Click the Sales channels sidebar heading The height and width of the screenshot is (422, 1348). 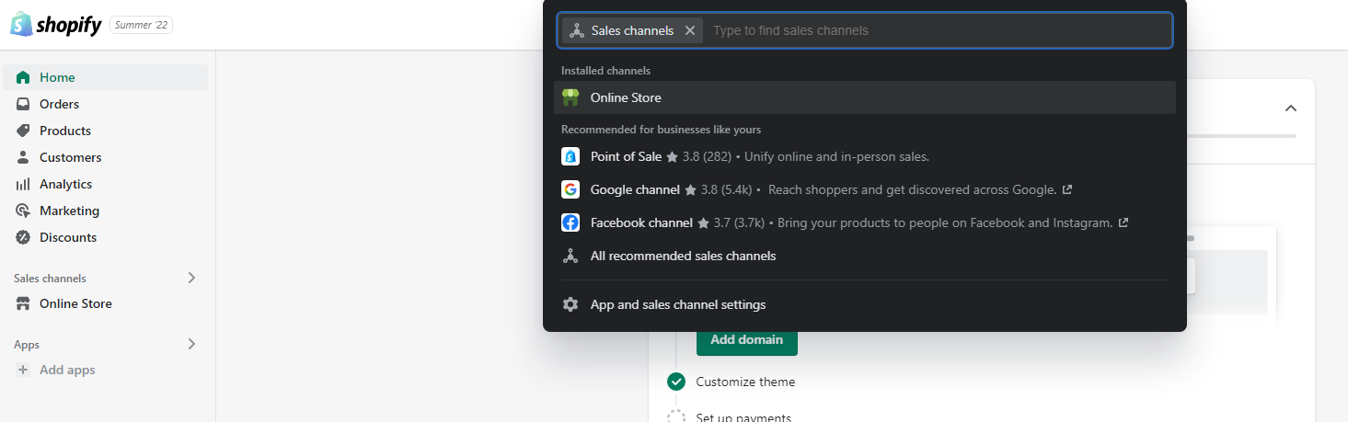click(x=50, y=278)
